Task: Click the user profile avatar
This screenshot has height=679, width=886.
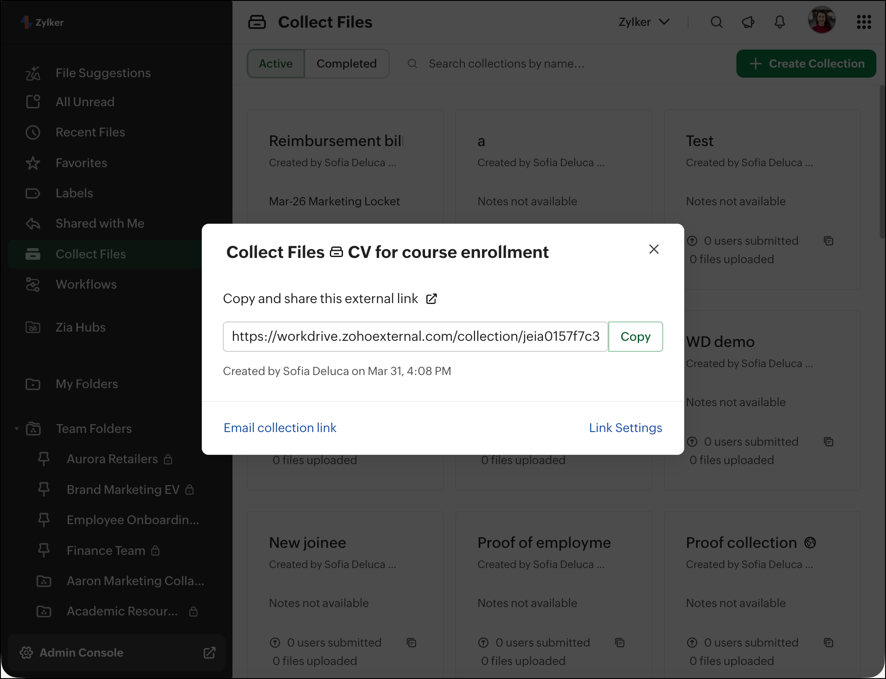Action: tap(822, 20)
